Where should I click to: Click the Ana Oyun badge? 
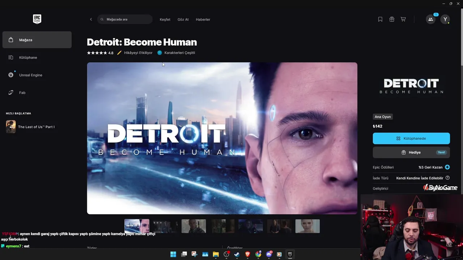pos(382,117)
